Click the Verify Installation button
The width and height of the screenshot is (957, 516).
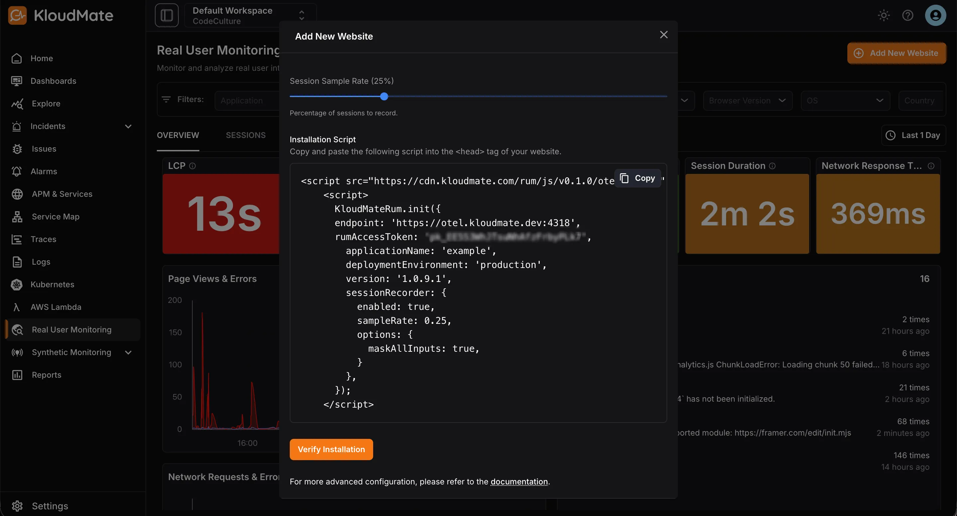(331, 450)
